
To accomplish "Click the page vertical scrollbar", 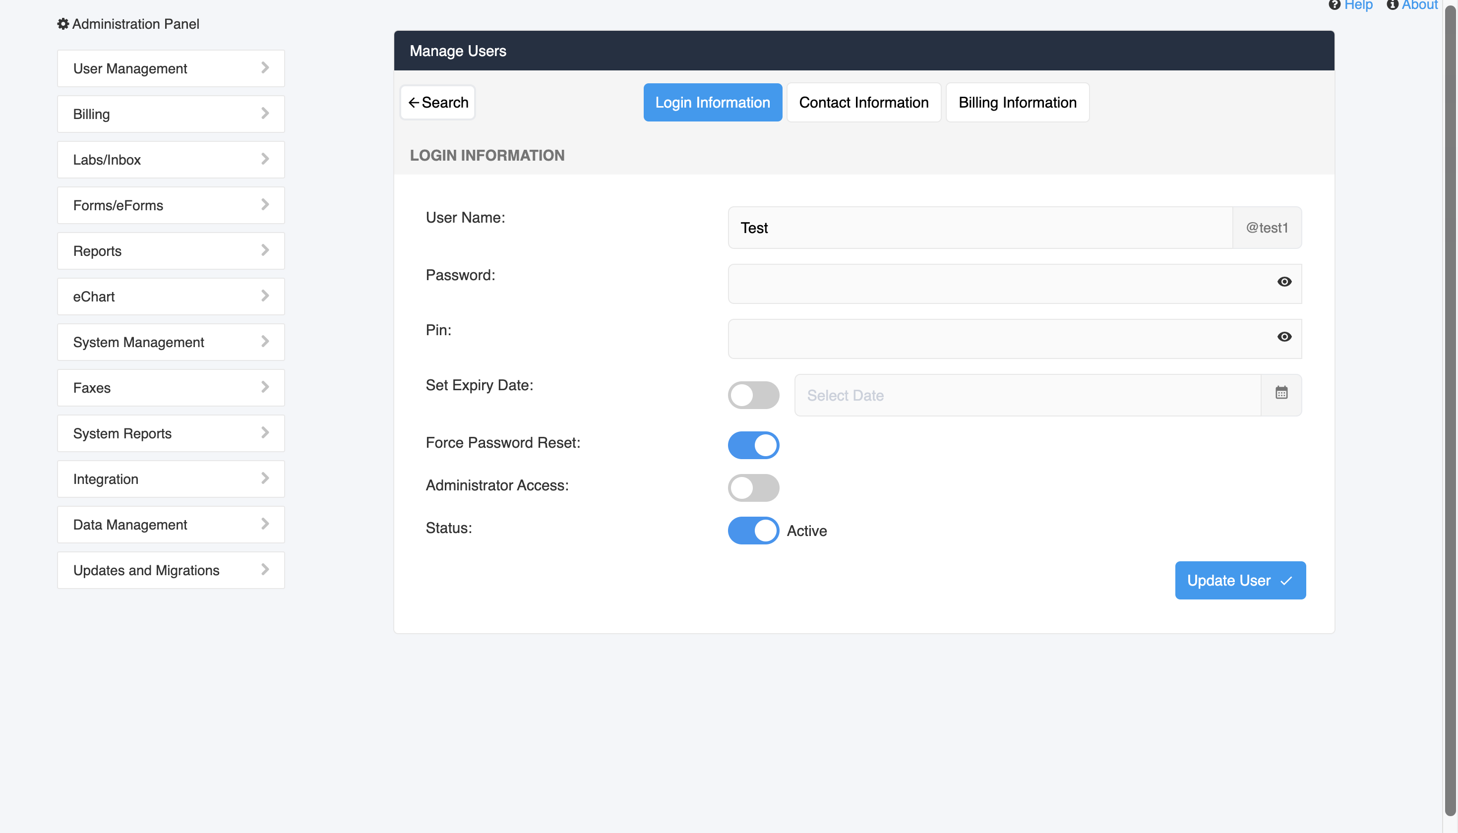I will coord(1450,411).
